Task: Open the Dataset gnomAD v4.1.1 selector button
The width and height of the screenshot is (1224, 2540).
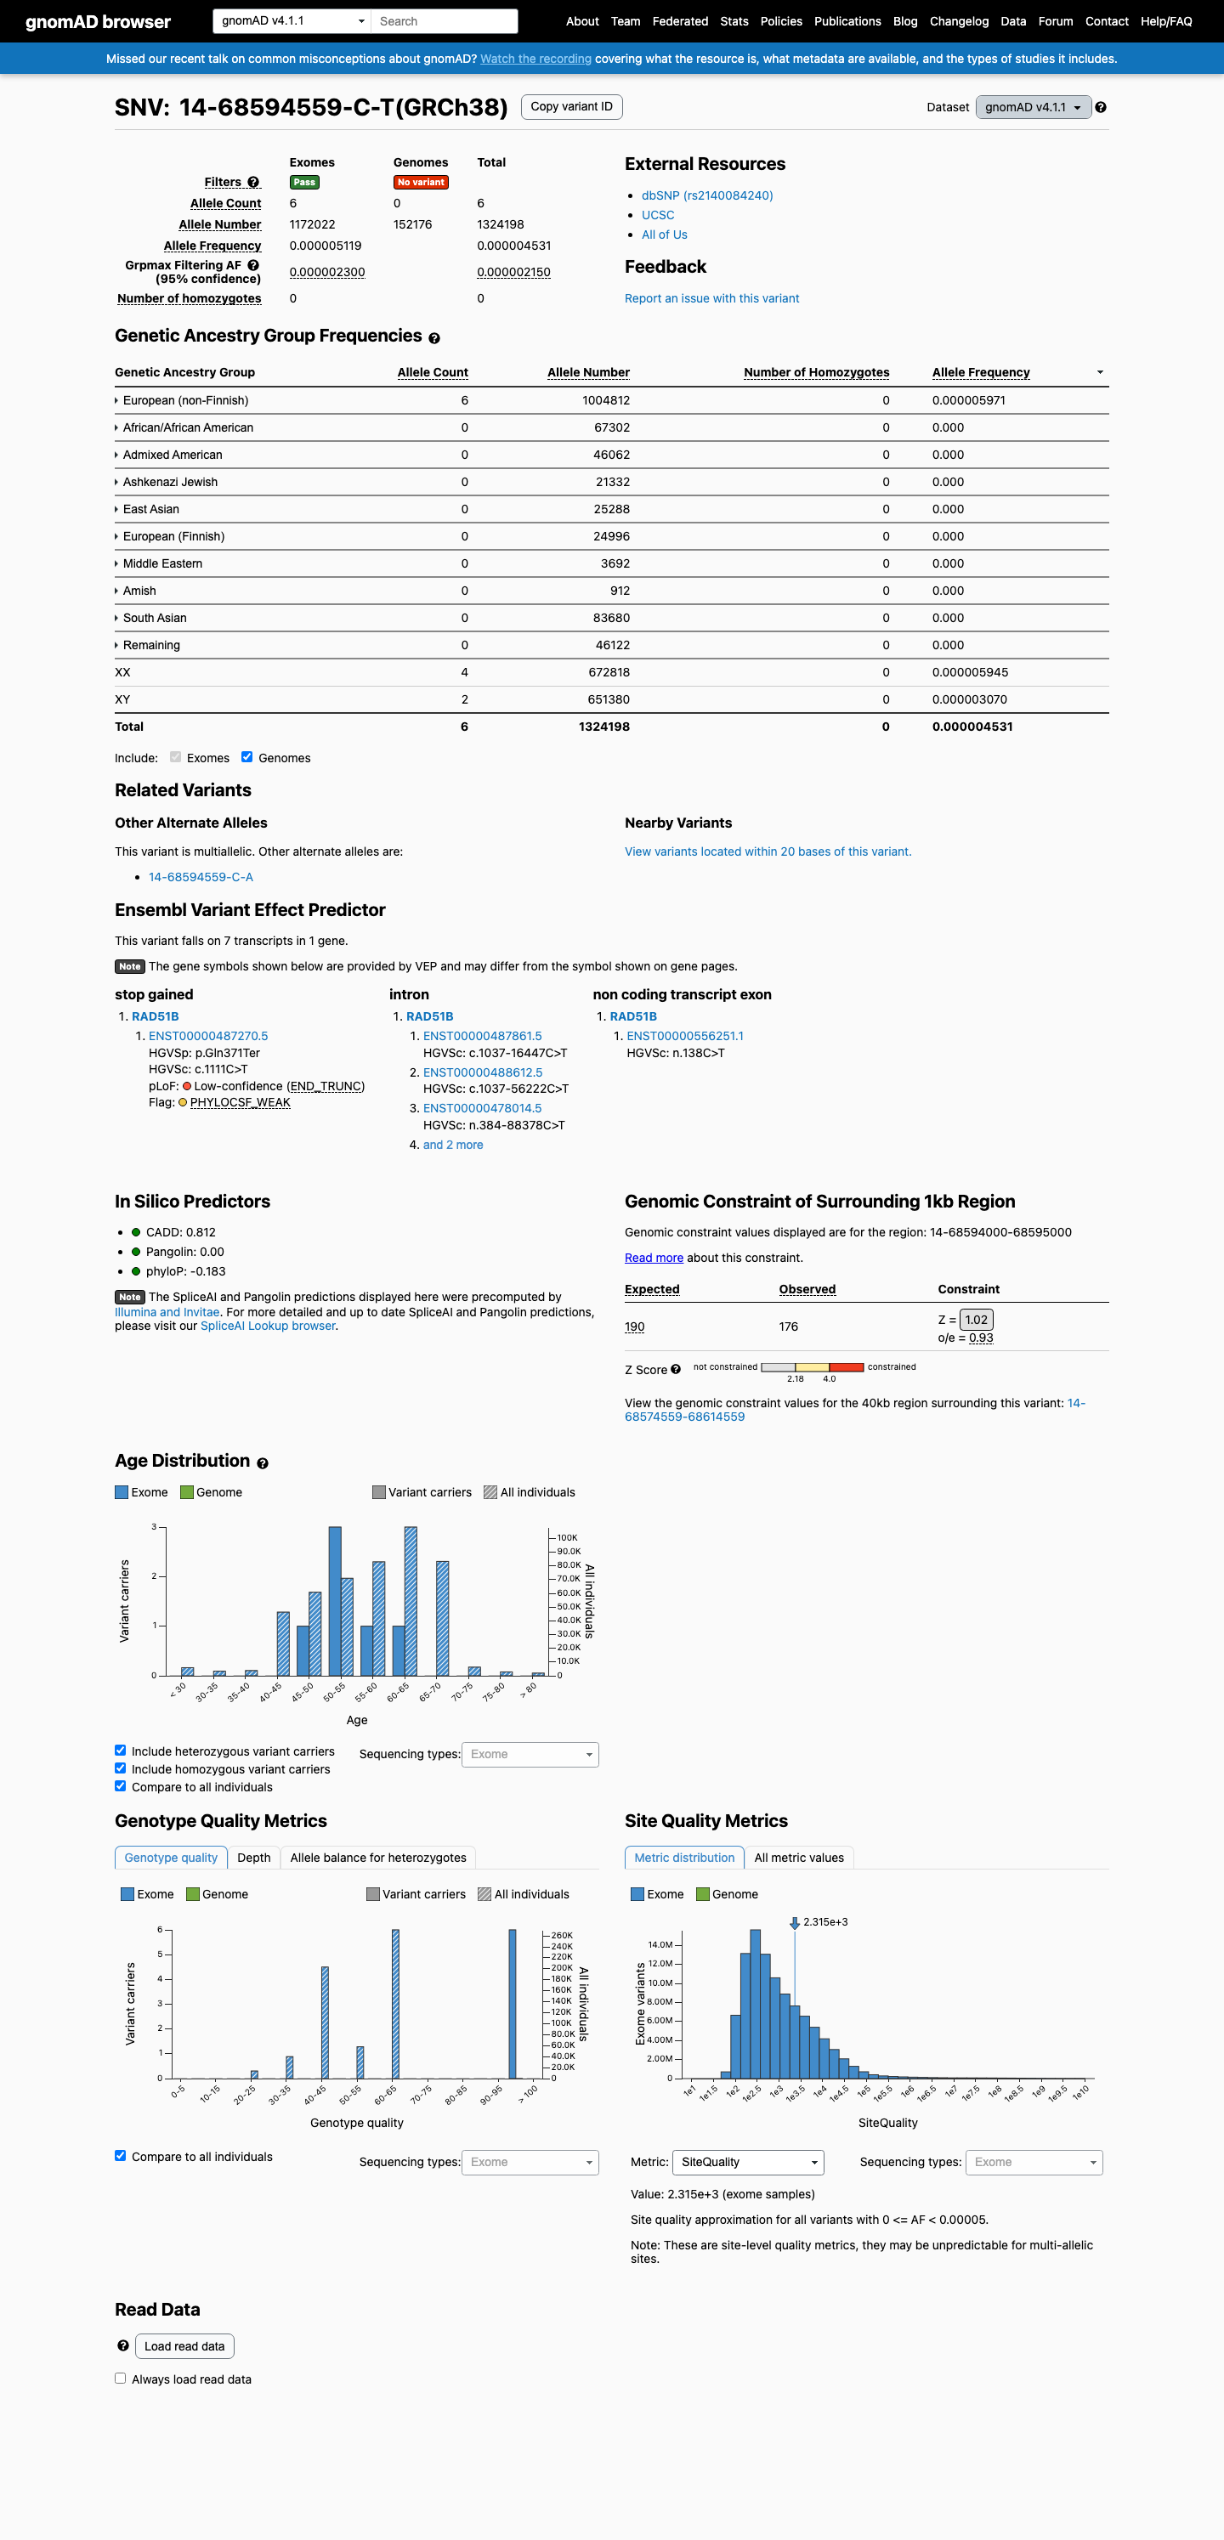Action: pyautogui.click(x=1033, y=107)
